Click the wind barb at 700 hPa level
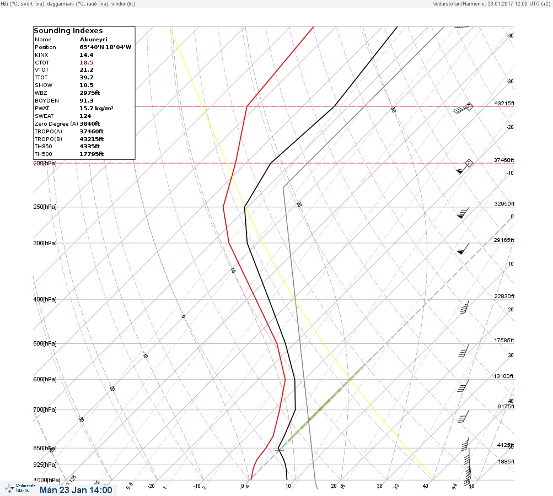The width and height of the screenshot is (553, 496). (x=464, y=416)
